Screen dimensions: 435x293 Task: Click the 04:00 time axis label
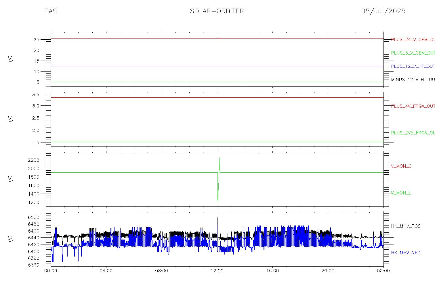tap(106, 271)
